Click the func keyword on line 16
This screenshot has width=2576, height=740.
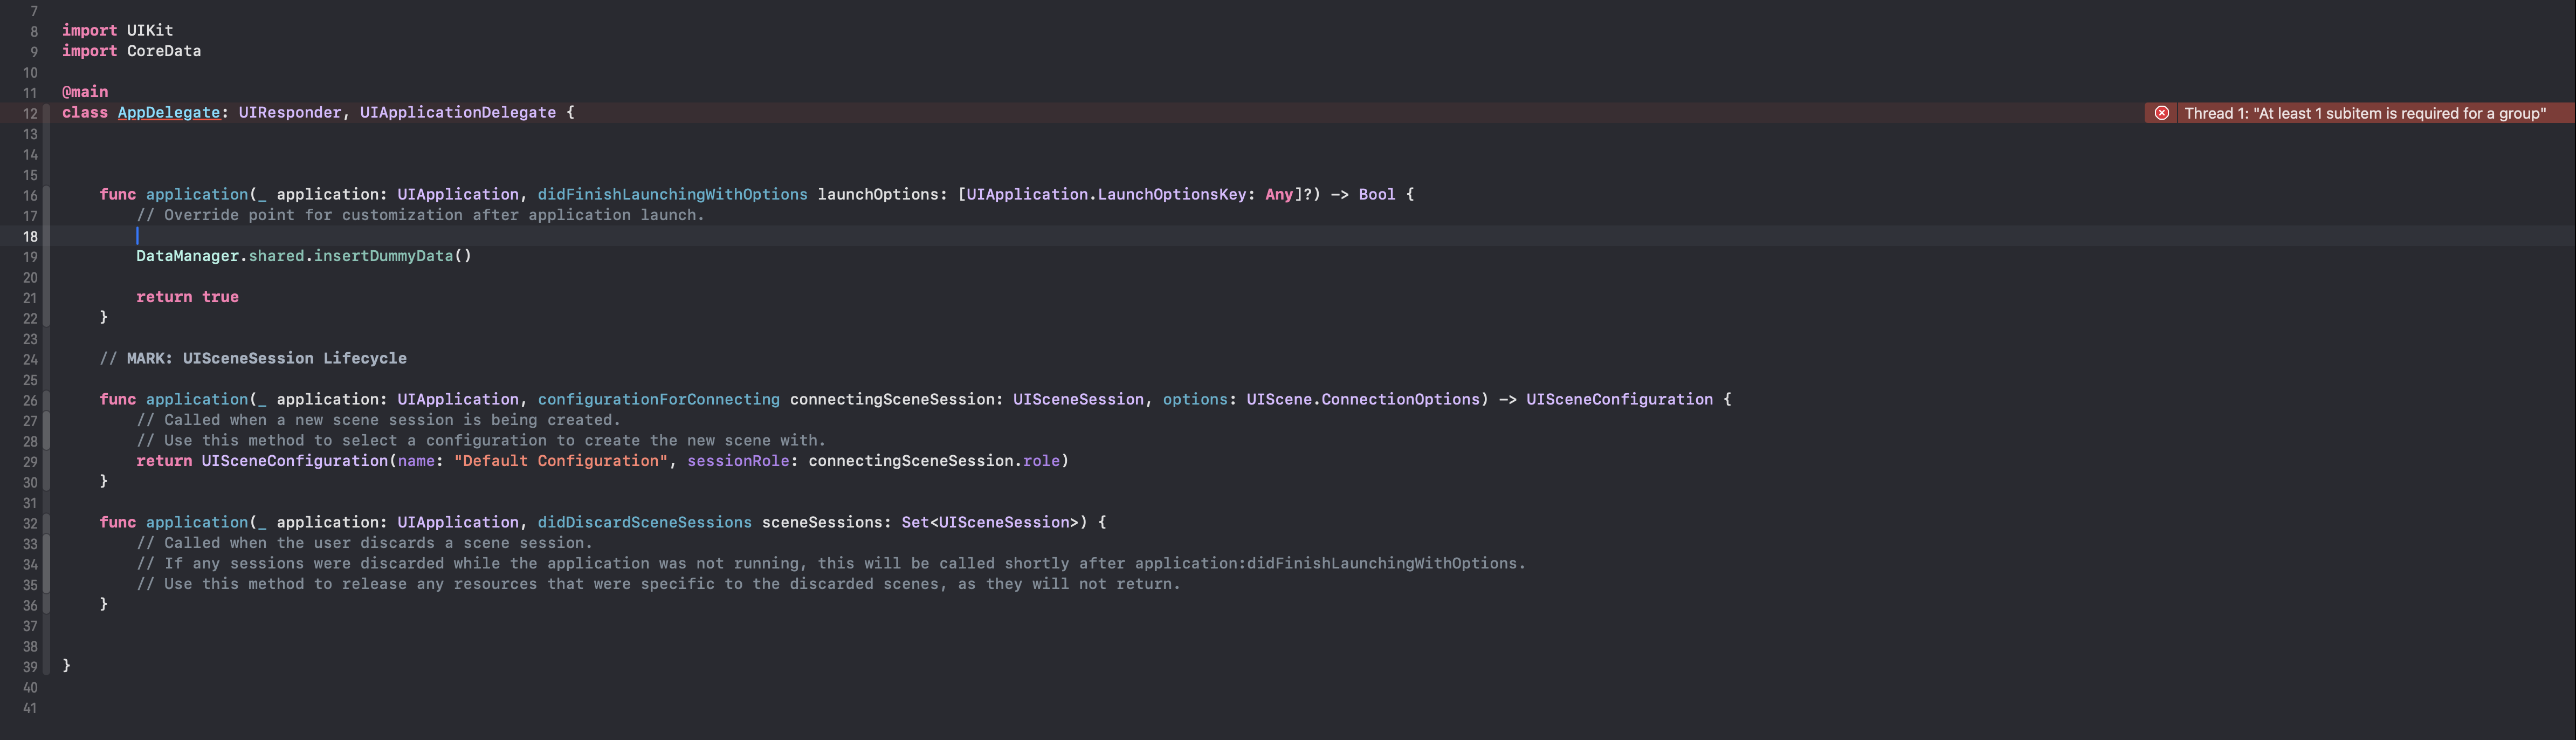[x=118, y=194]
